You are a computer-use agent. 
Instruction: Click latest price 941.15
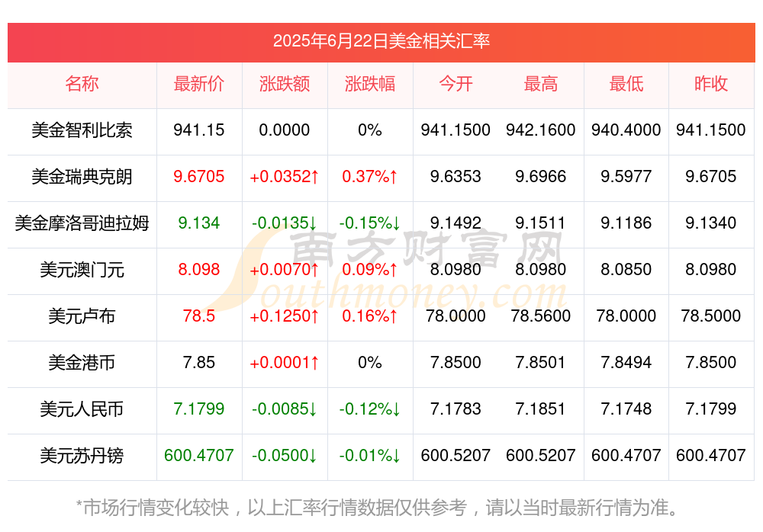(x=198, y=130)
